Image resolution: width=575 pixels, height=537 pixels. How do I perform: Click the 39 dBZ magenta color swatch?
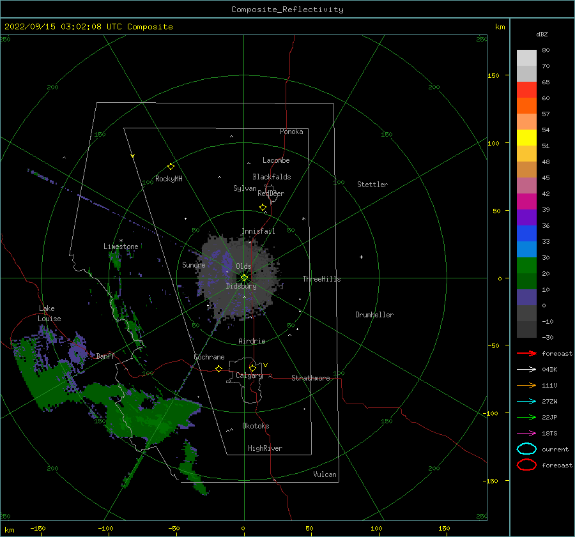526,202
